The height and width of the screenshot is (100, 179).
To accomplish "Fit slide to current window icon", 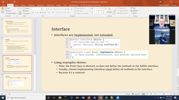I will coord(178,94).
